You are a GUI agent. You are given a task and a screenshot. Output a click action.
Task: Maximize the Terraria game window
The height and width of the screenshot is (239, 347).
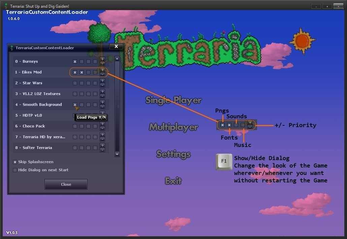point(327,6)
